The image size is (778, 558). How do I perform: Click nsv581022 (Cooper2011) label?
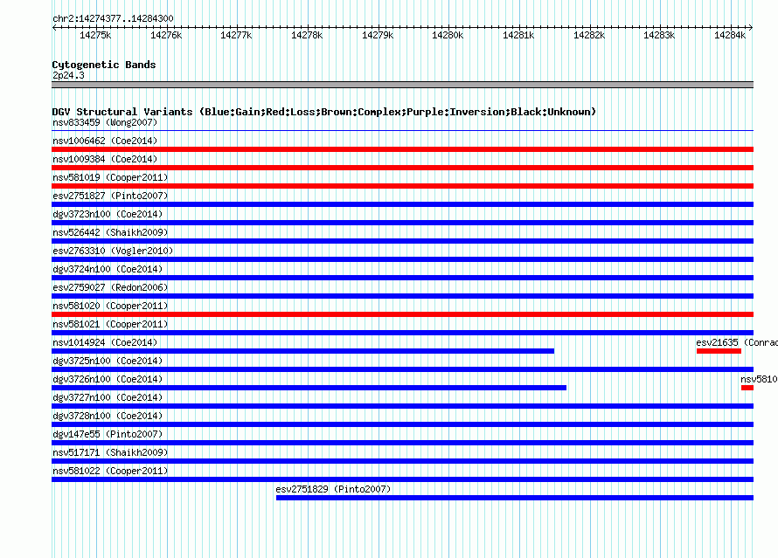tap(110, 471)
